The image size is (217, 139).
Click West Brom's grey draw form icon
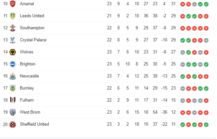click(194, 113)
